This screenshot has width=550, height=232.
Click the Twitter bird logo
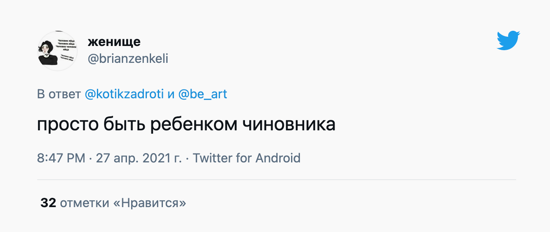508,40
